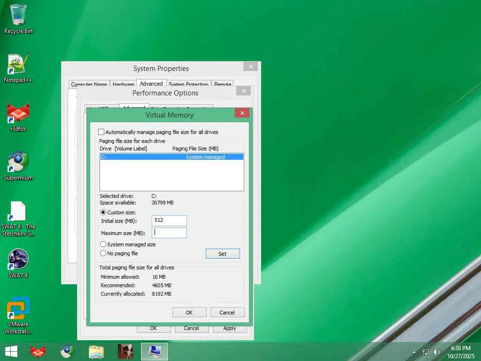Launch Supermium from the taskbar
Viewport: 481px width, 361px height.
pos(67,352)
